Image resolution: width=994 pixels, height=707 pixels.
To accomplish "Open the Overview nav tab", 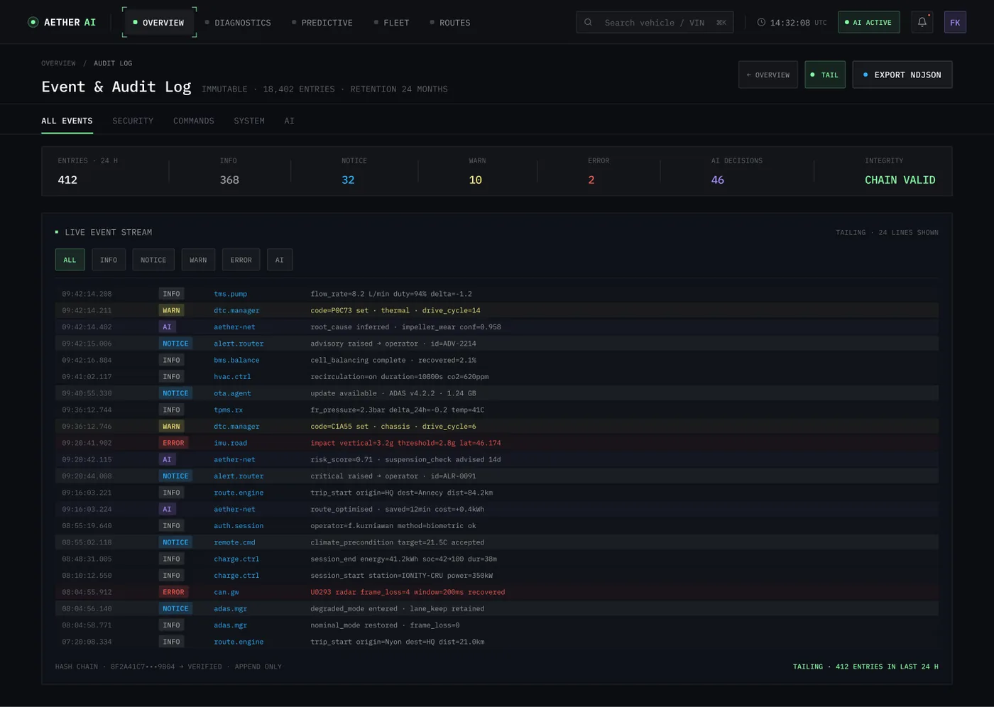I will pyautogui.click(x=159, y=23).
